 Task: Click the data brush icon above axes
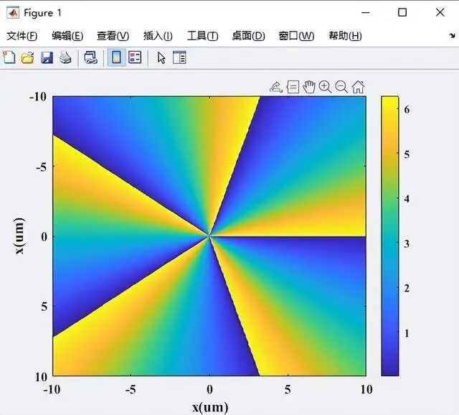tap(276, 87)
